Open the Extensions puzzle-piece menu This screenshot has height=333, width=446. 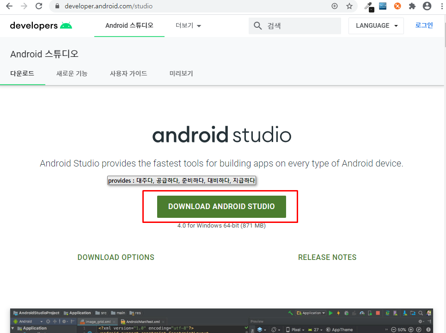pos(412,6)
